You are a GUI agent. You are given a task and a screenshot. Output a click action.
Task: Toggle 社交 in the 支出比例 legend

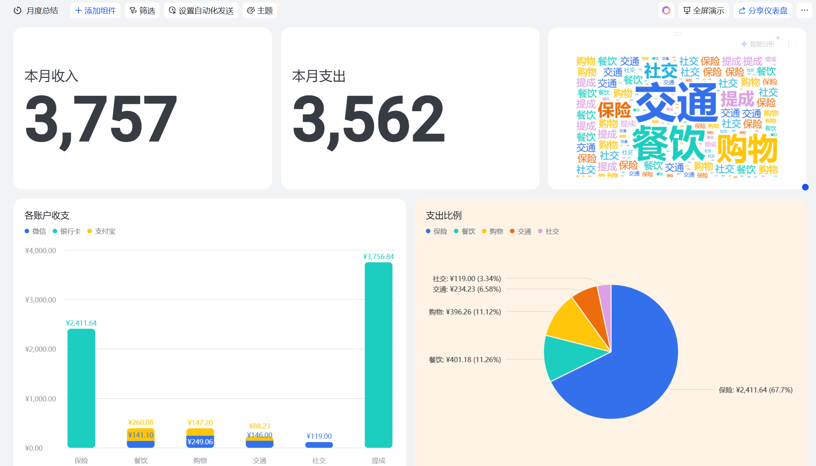548,231
